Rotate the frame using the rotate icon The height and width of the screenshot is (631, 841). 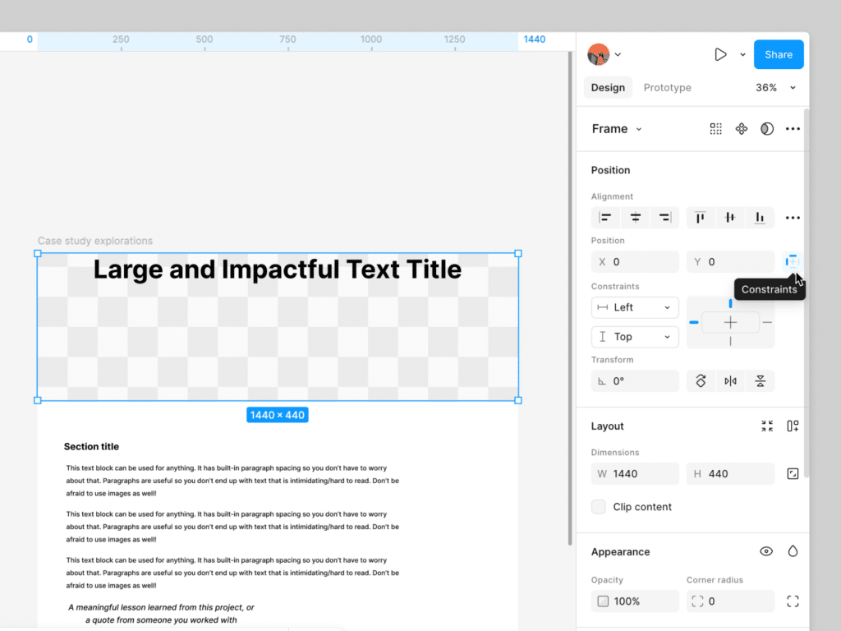coord(701,380)
